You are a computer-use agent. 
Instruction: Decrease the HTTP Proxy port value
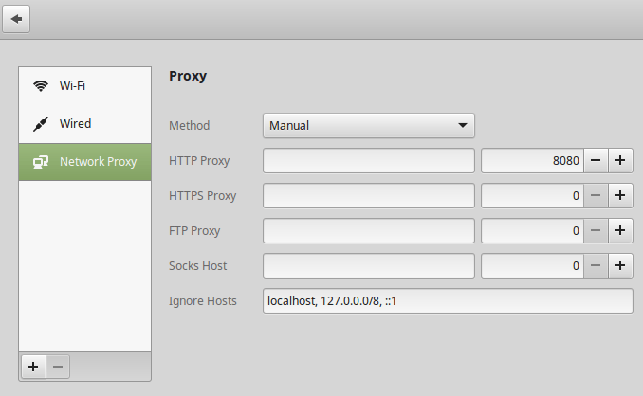(x=596, y=160)
